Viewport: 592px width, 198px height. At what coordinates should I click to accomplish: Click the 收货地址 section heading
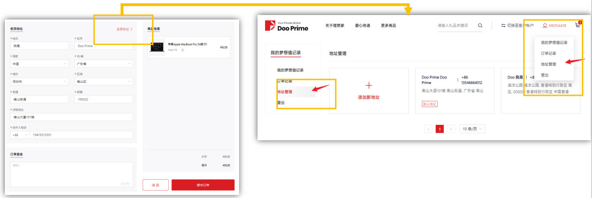pyautogui.click(x=17, y=29)
